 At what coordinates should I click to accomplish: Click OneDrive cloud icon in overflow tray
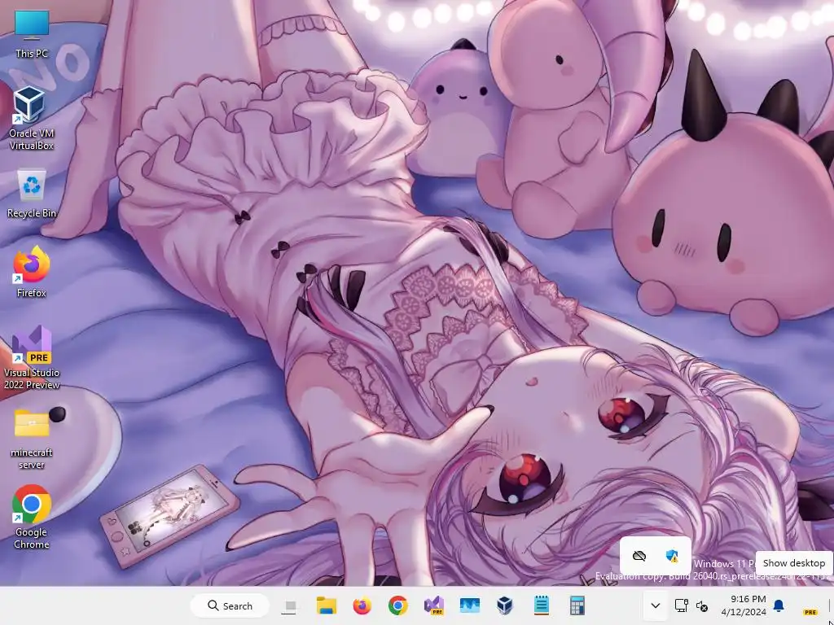tap(639, 556)
